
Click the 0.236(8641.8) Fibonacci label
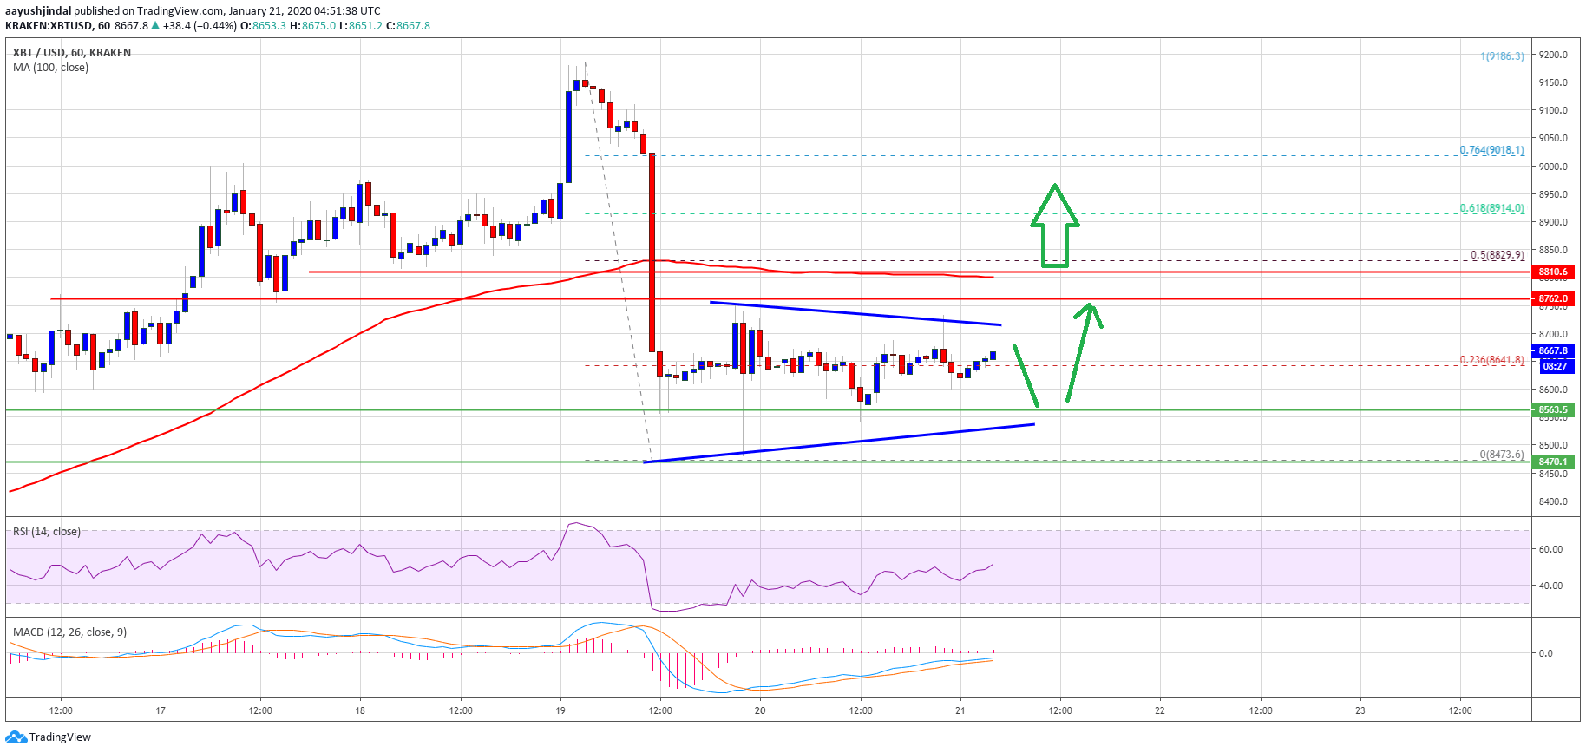1491,360
